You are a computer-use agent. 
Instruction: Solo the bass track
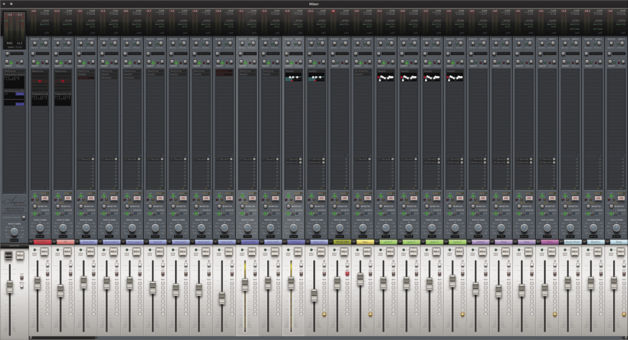[367, 251]
